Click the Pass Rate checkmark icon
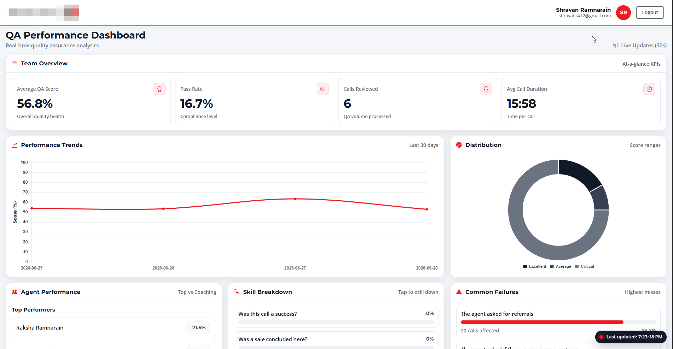 point(323,89)
